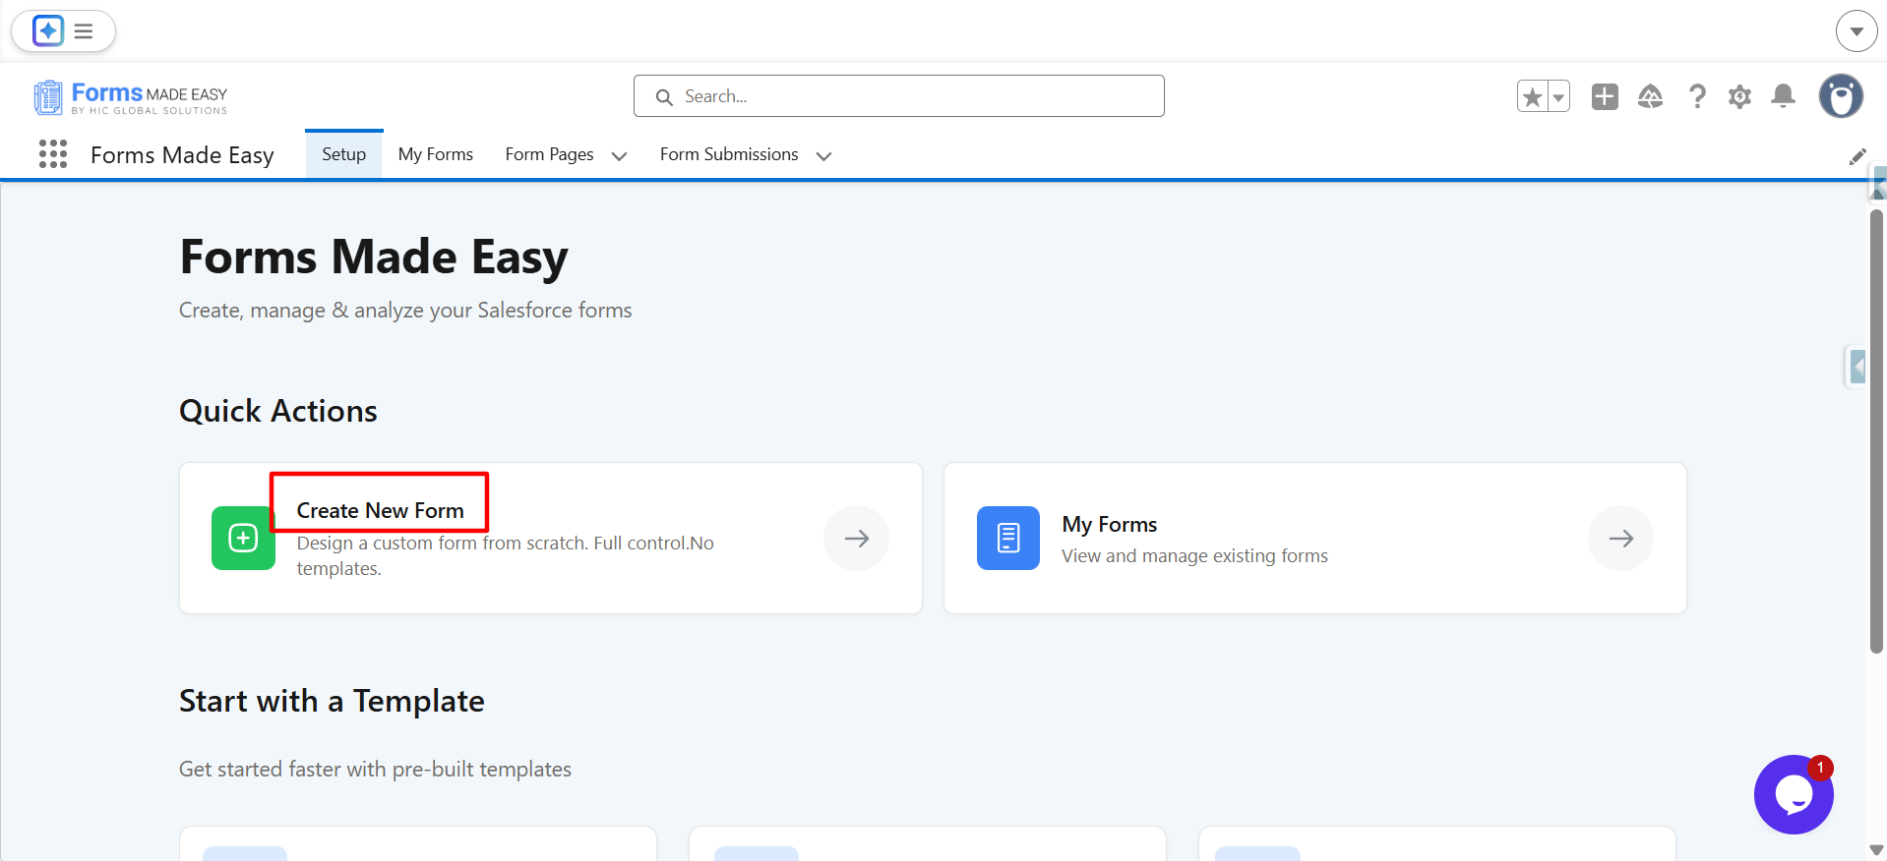
Task: Open the notifications bell
Action: [x=1783, y=96]
